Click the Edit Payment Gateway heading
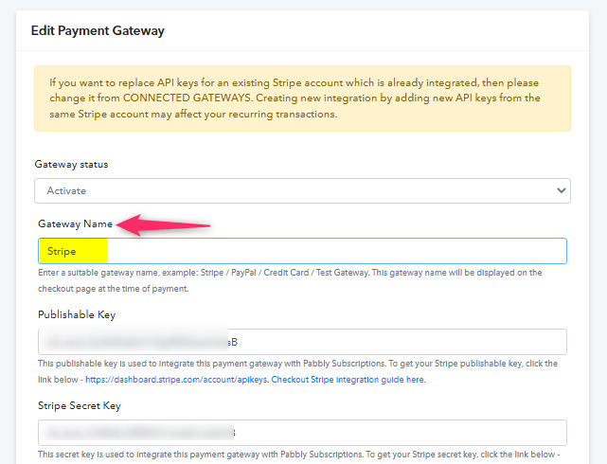This screenshot has height=464, width=607. pos(98,30)
